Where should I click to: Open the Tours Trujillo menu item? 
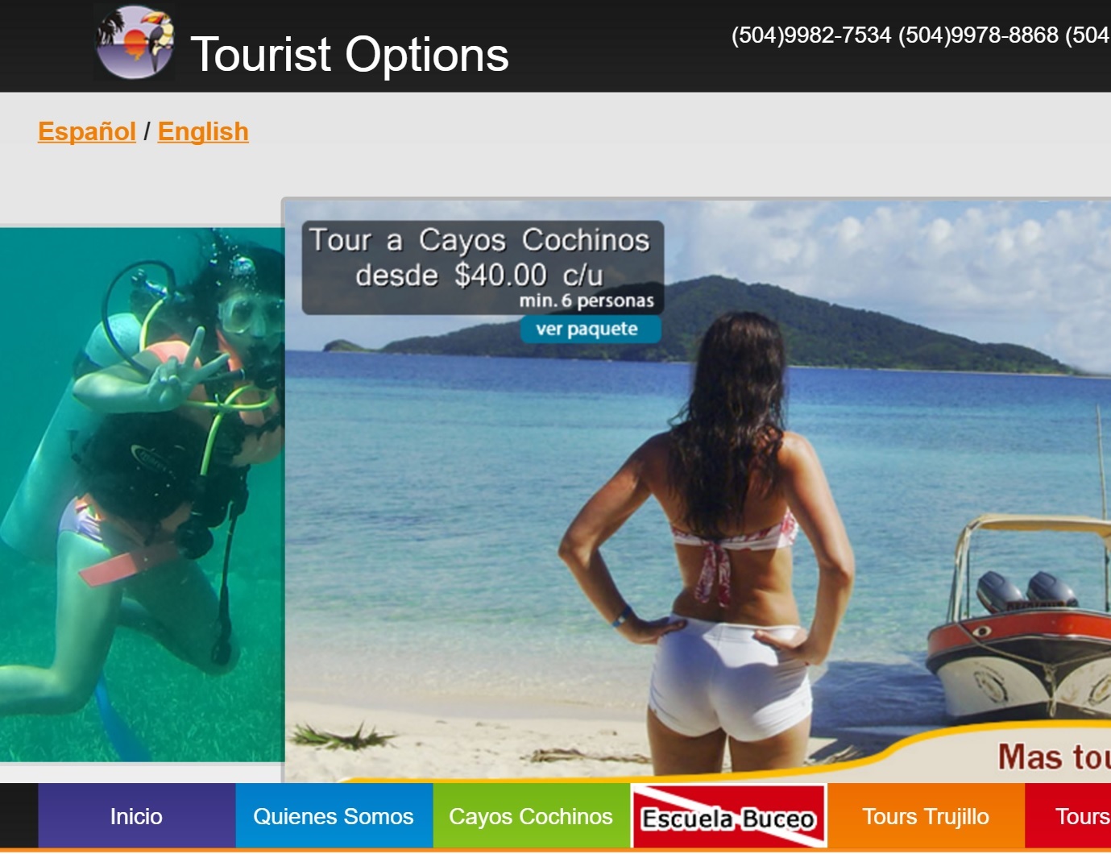926,816
